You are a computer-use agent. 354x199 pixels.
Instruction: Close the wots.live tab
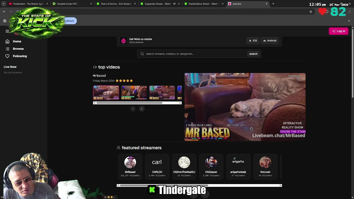click(x=267, y=4)
